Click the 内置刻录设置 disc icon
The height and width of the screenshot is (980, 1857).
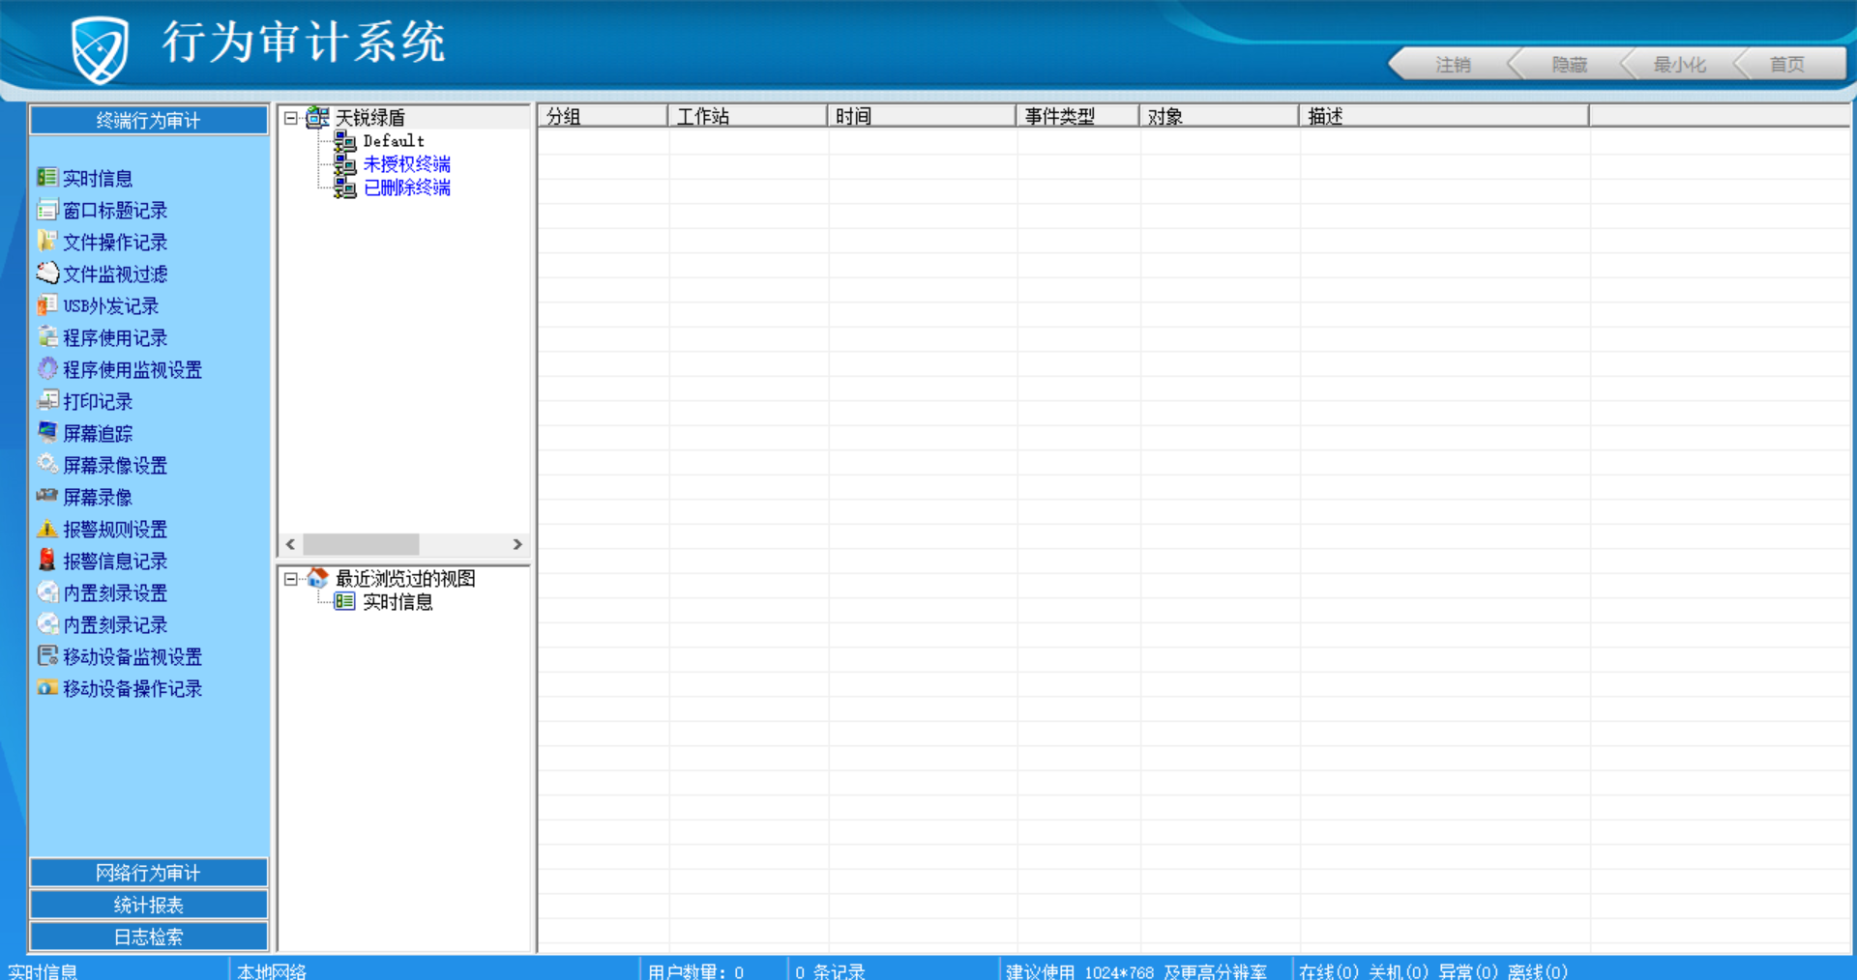(46, 591)
